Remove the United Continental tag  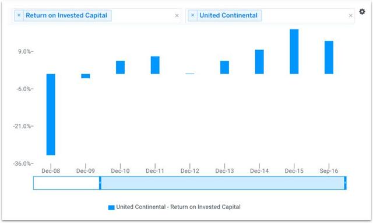point(193,15)
